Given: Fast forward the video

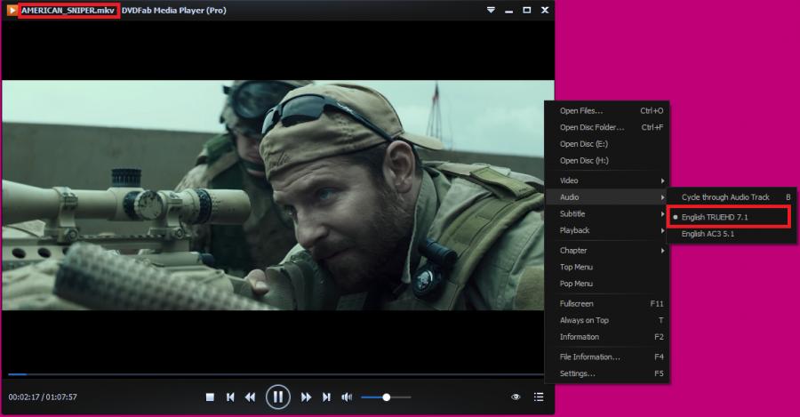Looking at the screenshot, I should pos(306,397).
